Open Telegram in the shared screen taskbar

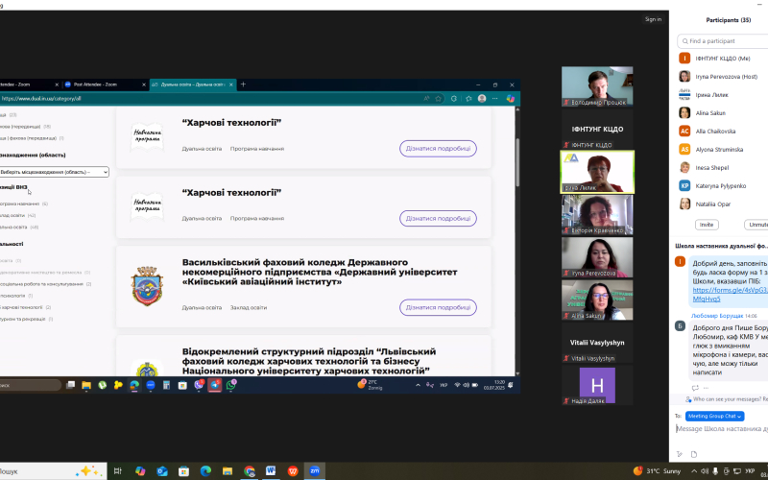tap(215, 385)
